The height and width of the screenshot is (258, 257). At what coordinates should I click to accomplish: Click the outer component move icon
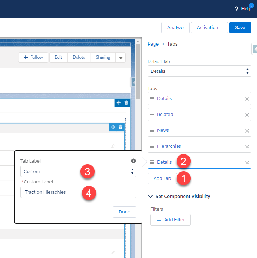(119, 103)
